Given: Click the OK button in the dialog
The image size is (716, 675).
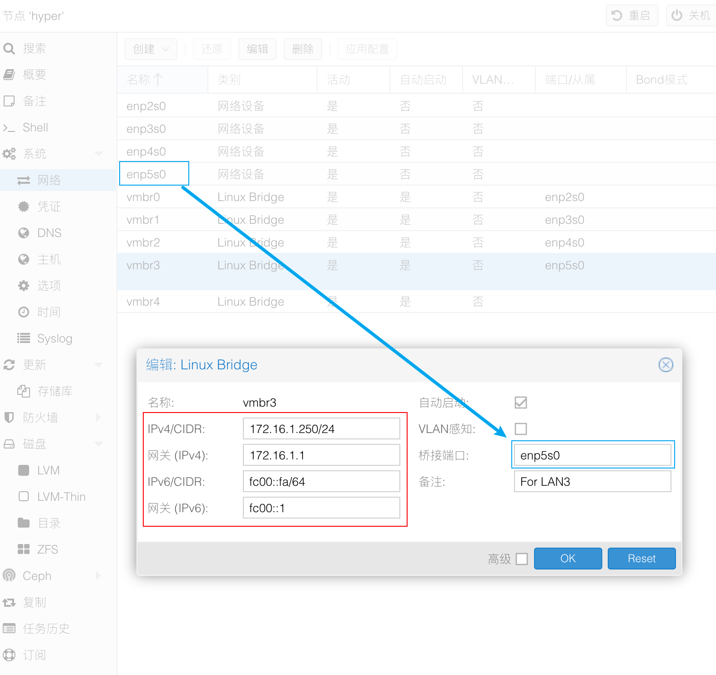Looking at the screenshot, I should pyautogui.click(x=568, y=559).
